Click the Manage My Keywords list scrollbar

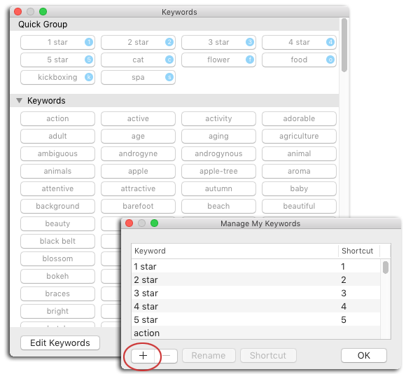pyautogui.click(x=386, y=268)
